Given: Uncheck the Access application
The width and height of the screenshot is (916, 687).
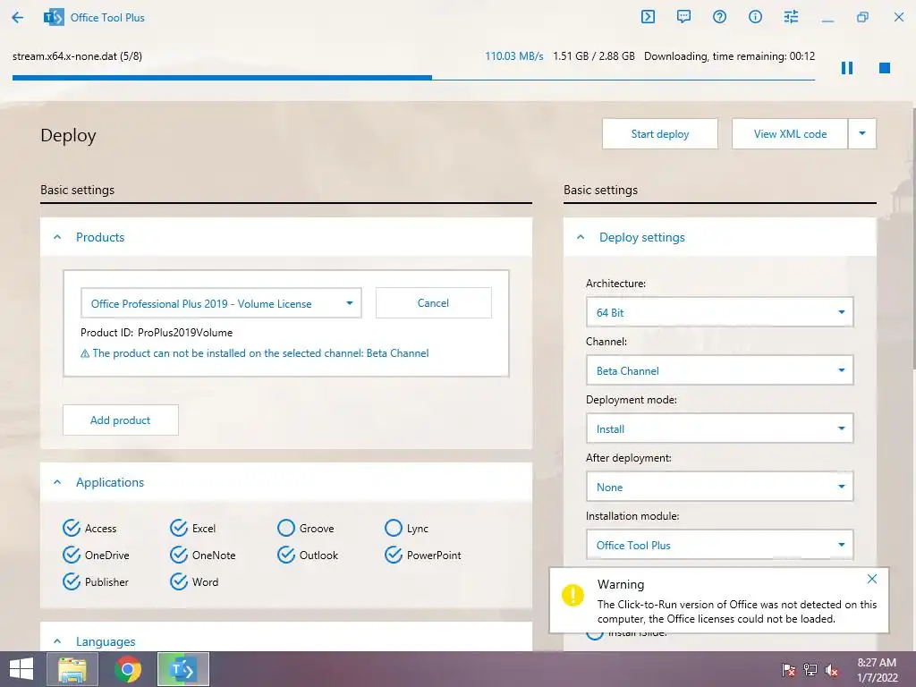Looking at the screenshot, I should coord(72,528).
